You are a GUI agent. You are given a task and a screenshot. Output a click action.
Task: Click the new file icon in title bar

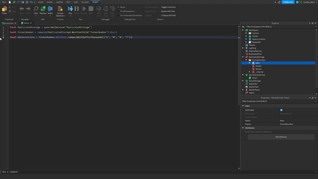[10, 2]
